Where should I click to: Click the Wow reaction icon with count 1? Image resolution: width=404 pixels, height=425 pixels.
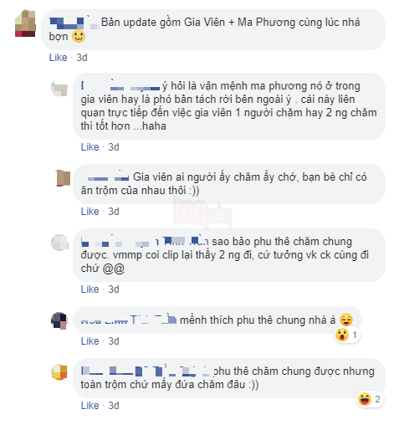click(342, 335)
